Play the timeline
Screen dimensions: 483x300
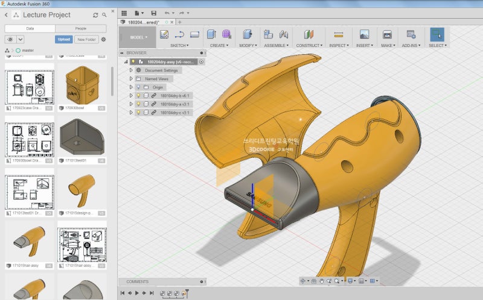[x=137, y=293]
